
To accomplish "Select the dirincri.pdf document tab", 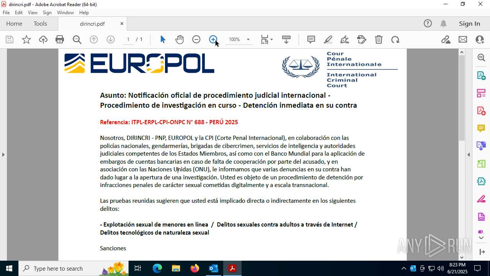I will coord(92,24).
